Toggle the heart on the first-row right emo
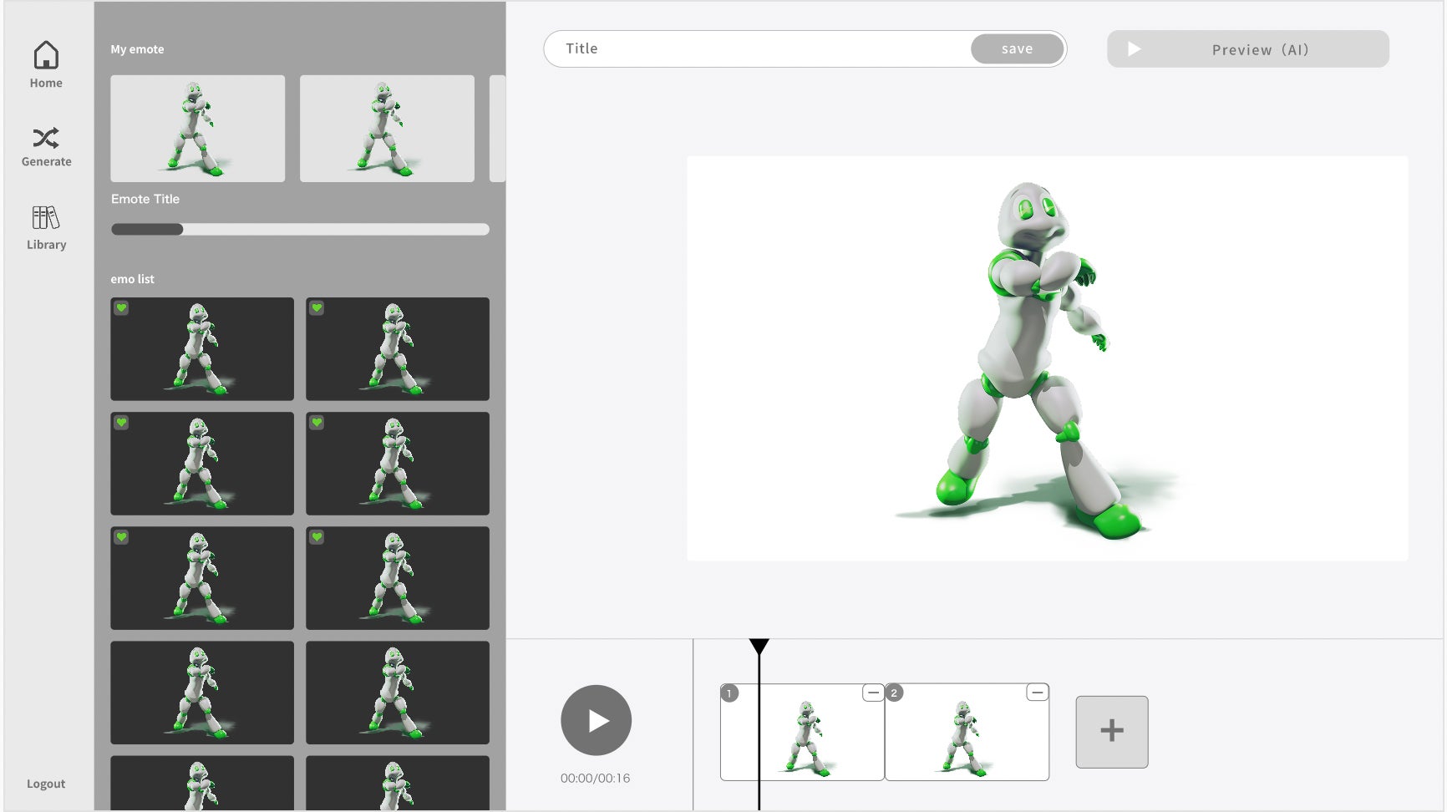Screen dimensions: 1447x812 pyautogui.click(x=317, y=308)
